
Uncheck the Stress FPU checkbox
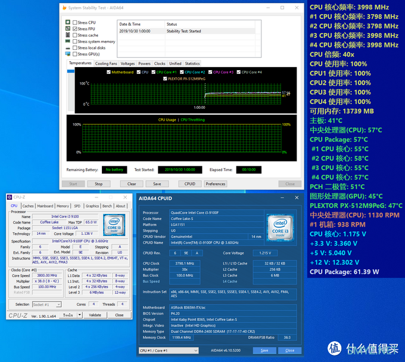[x=75, y=29]
